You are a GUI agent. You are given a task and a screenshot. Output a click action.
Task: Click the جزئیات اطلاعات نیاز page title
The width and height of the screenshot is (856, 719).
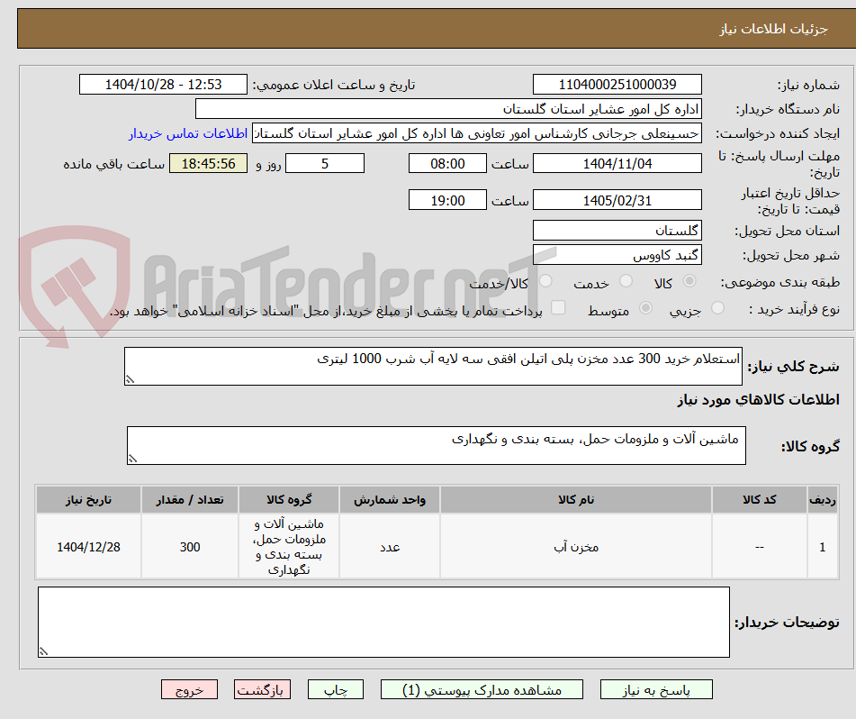click(x=773, y=29)
